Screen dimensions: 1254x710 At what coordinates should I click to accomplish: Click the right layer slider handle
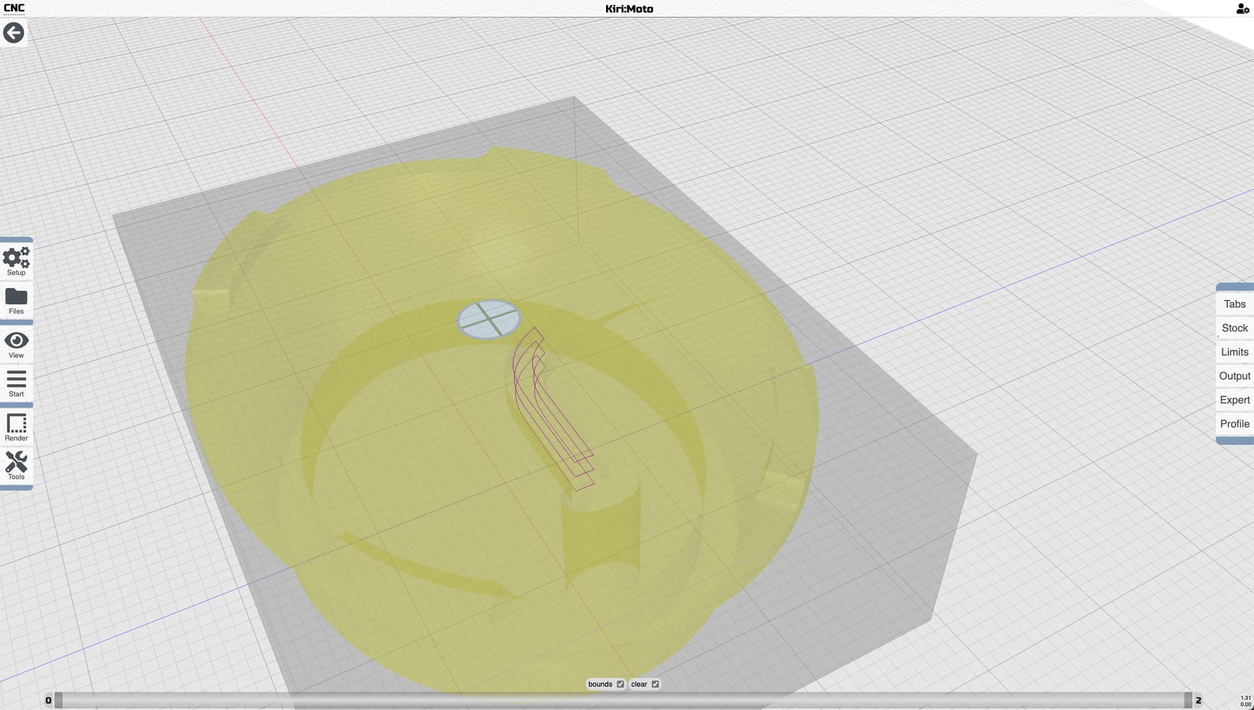click(x=1188, y=700)
